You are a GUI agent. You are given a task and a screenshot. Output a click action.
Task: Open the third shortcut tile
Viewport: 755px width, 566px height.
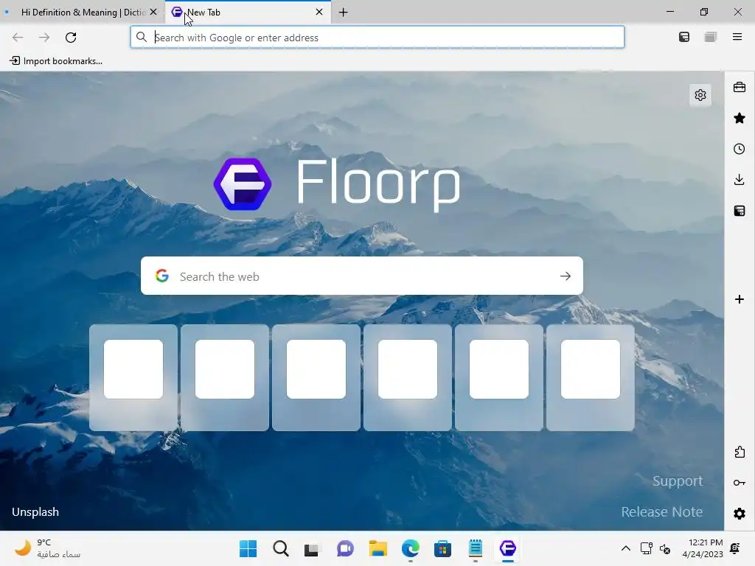(x=316, y=377)
